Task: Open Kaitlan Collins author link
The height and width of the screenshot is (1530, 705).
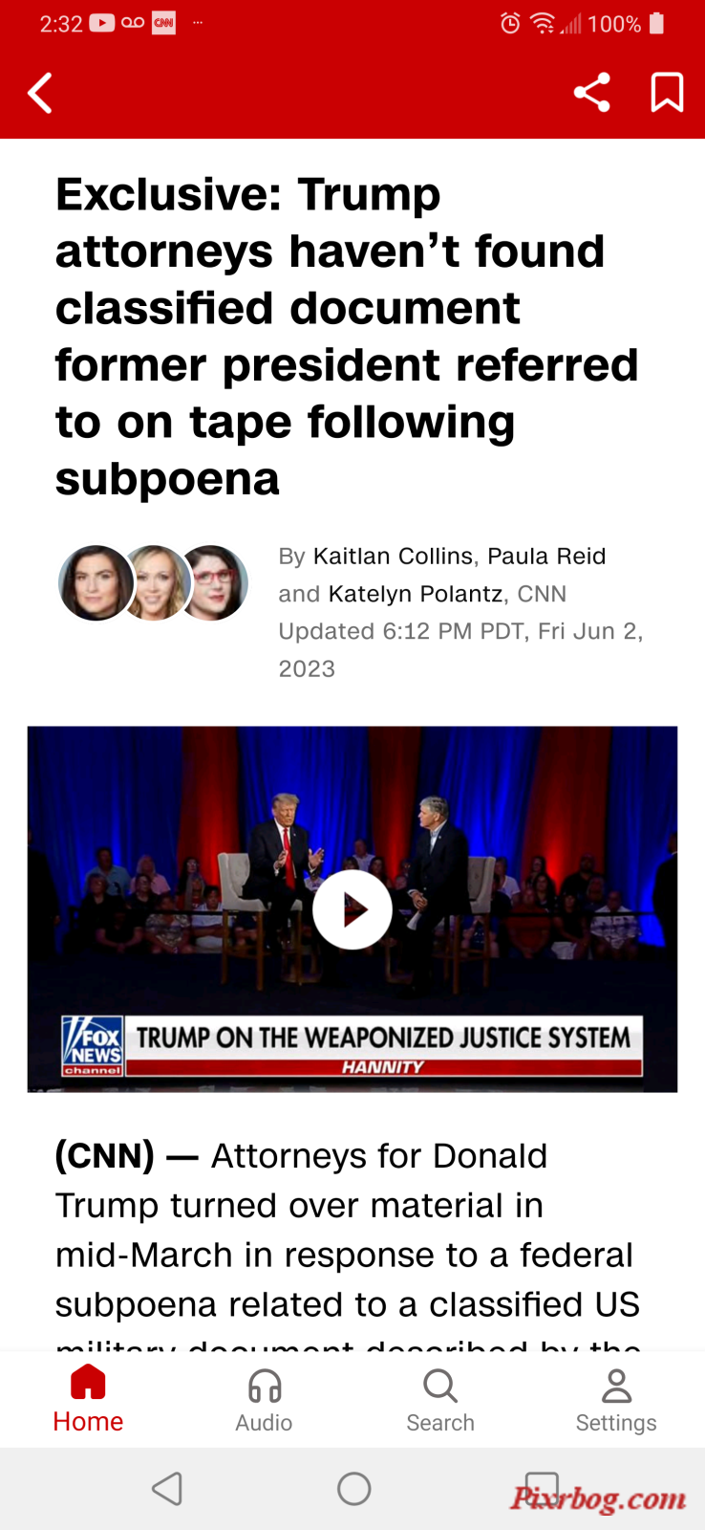Action: click(394, 557)
